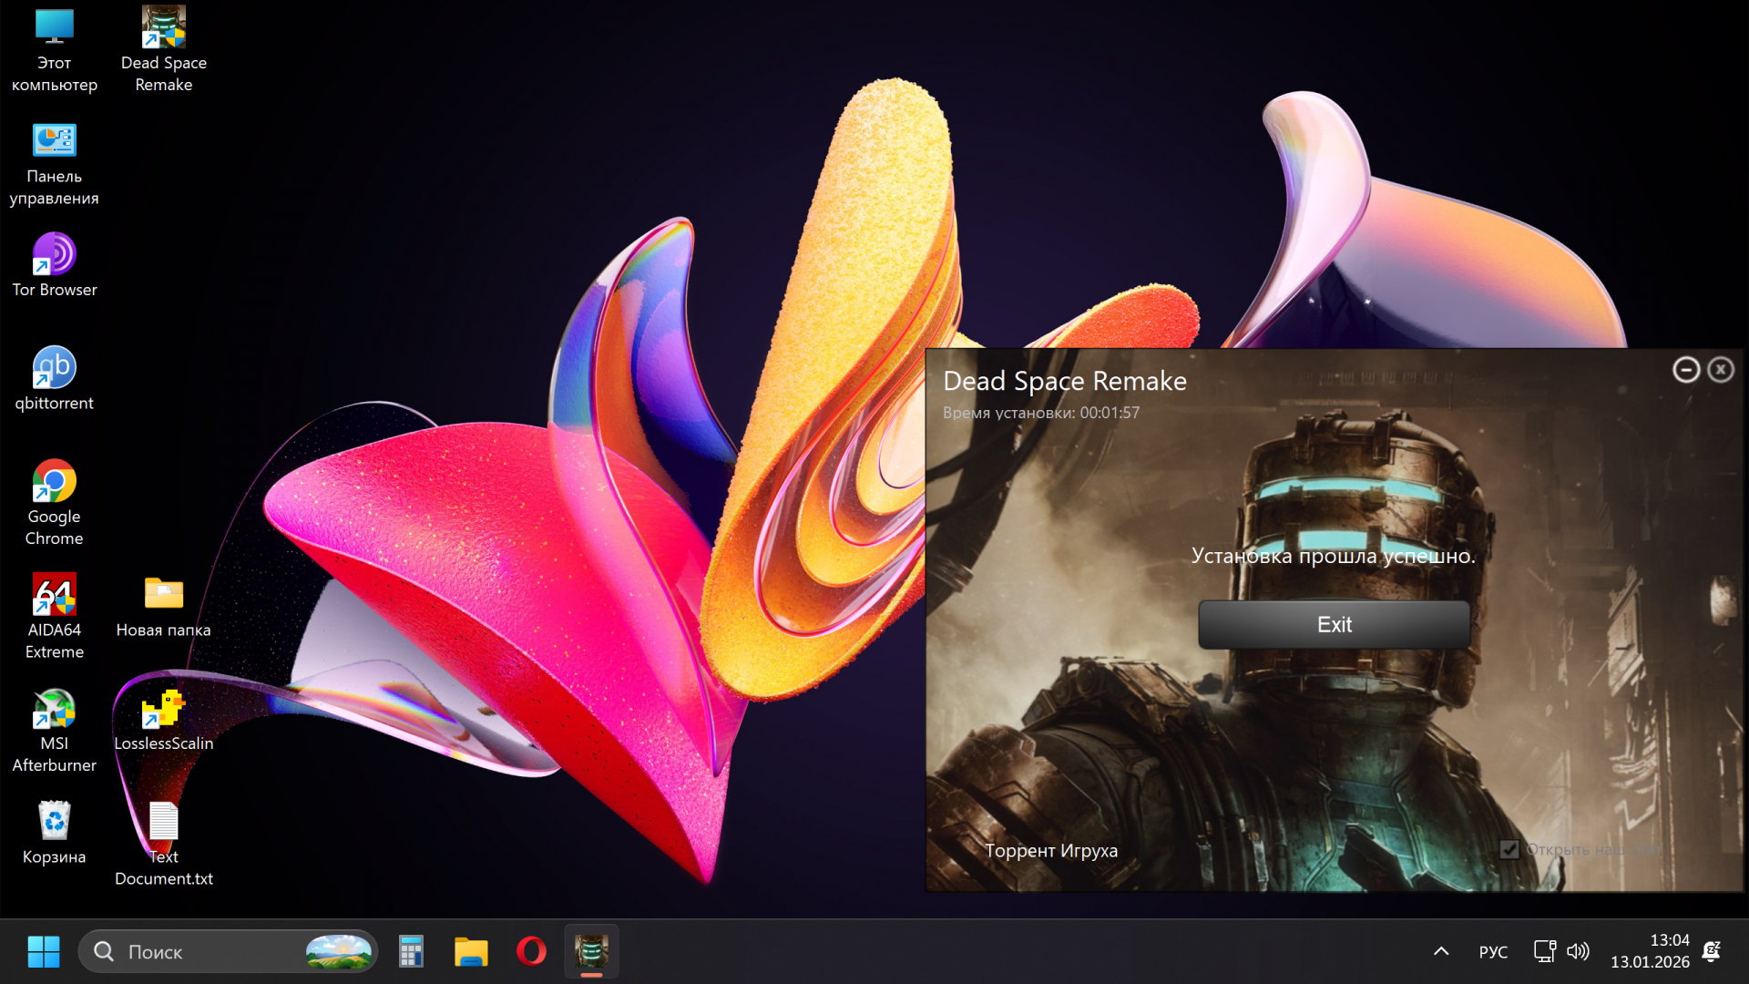Open Windows Start menu

[x=44, y=951]
